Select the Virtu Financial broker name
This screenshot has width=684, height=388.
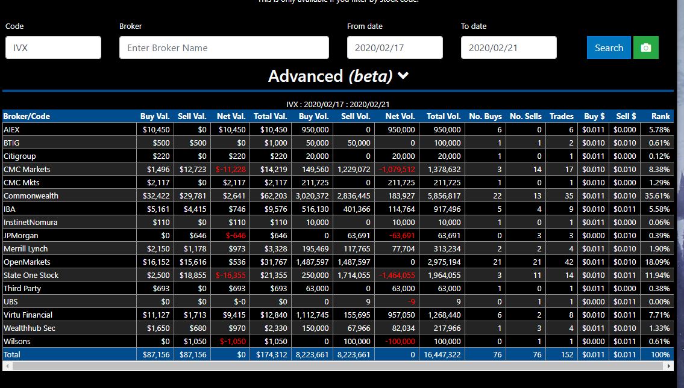28,315
